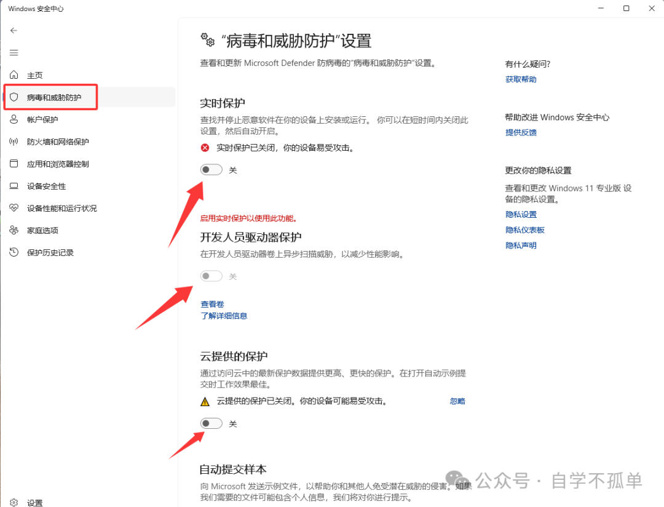Go to 主页 in sidebar

pos(34,75)
